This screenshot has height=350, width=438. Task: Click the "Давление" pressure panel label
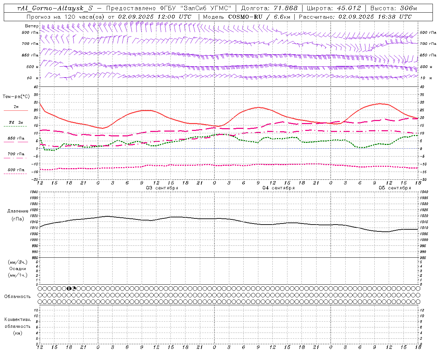click(18, 211)
